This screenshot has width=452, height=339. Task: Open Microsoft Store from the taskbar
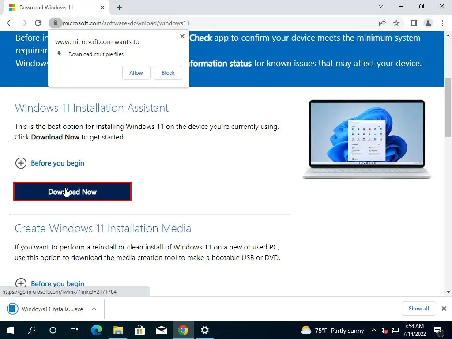coord(139,330)
